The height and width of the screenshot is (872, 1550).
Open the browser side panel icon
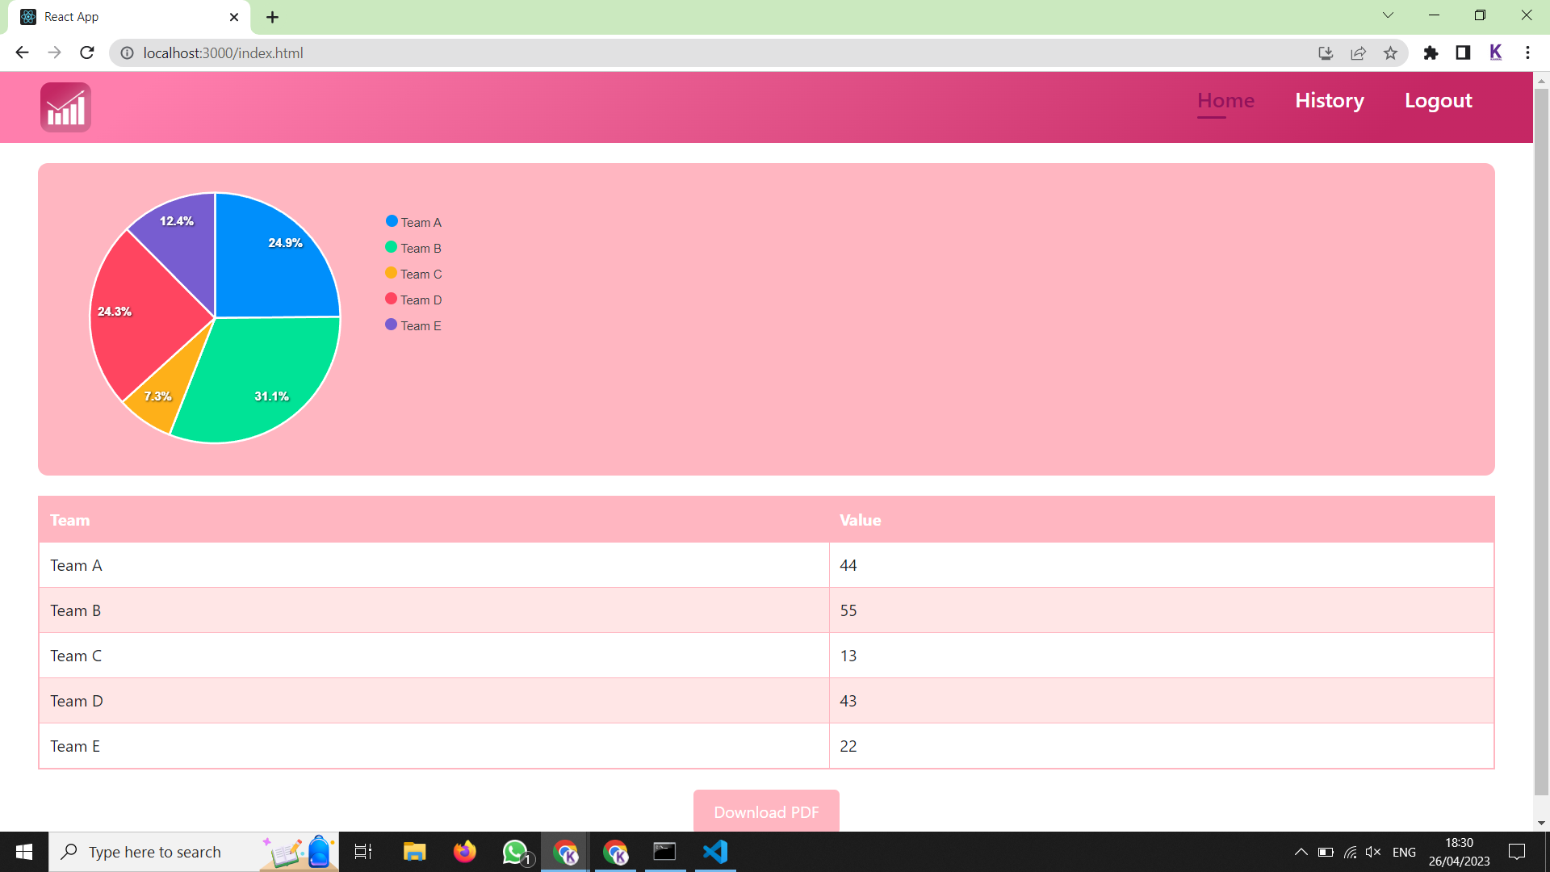(1463, 53)
